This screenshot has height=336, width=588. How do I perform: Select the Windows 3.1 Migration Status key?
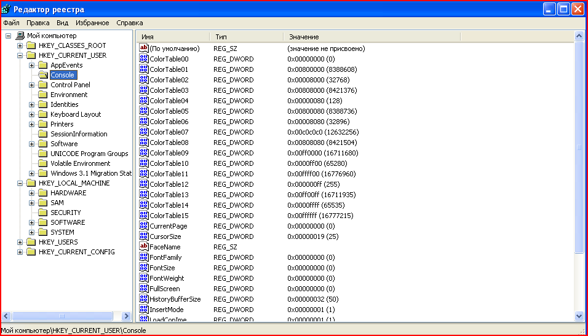click(91, 173)
